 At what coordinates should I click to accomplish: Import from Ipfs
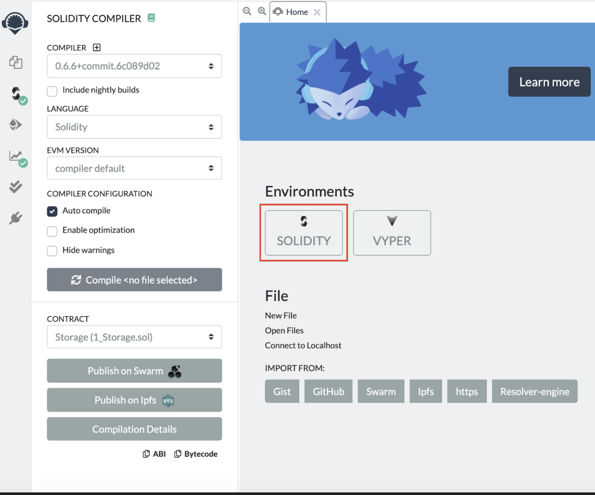coord(426,391)
